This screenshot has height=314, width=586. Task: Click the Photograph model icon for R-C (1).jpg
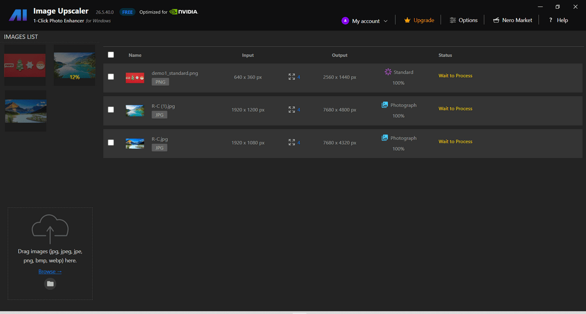tap(385, 105)
